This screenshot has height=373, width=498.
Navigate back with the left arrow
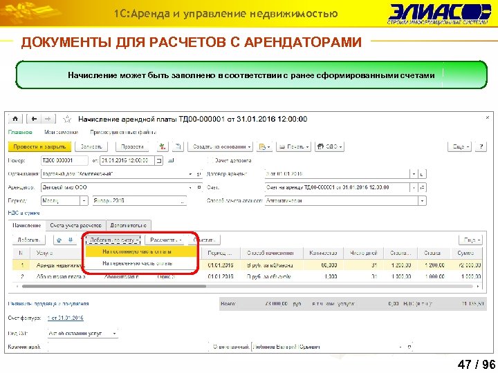click(34, 119)
